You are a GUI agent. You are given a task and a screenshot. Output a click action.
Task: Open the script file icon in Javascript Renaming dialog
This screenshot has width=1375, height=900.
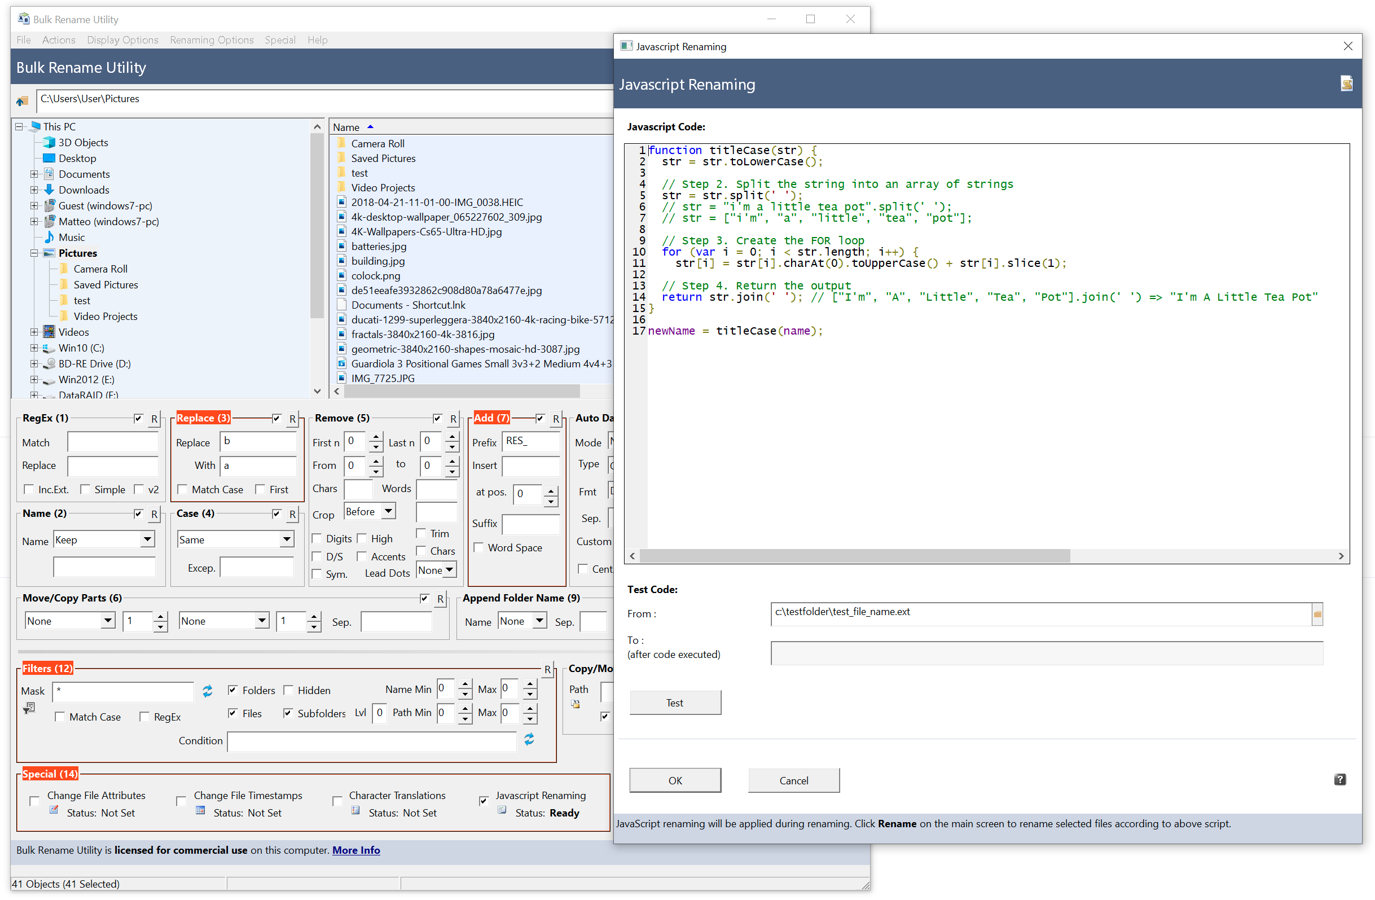(1347, 83)
